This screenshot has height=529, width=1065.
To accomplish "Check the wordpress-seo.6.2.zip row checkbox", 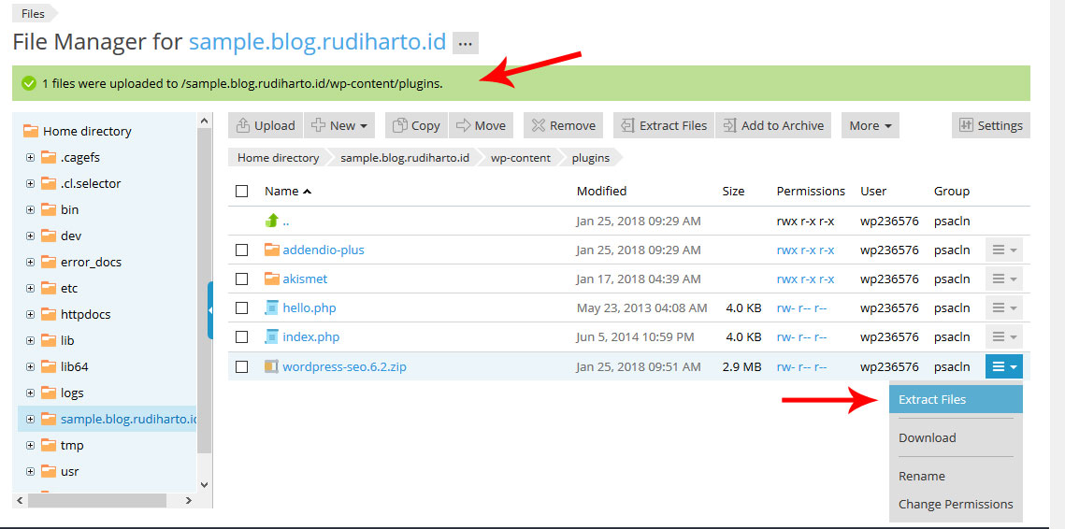I will click(242, 366).
